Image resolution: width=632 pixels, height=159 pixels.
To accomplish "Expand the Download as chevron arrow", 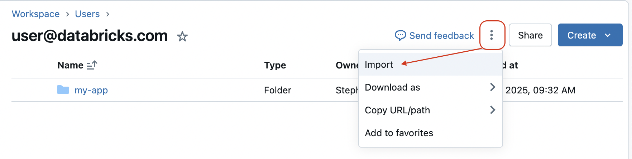I will click(x=493, y=87).
